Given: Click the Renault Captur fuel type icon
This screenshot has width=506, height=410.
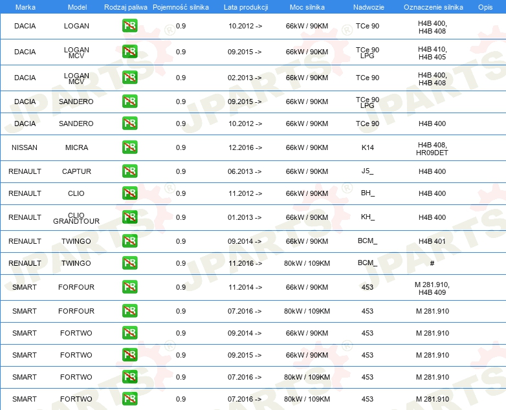Looking at the screenshot, I should pos(129,171).
